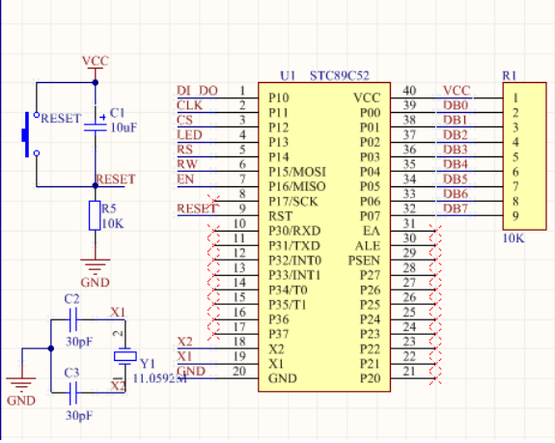The width and height of the screenshot is (555, 443).
Task: Click the 11.0592M crystal value
Action: [159, 378]
